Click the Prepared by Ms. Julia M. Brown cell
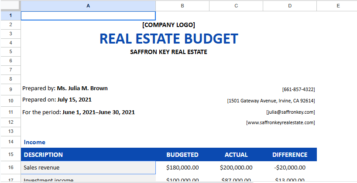The width and height of the screenshot is (357, 183). click(x=65, y=88)
